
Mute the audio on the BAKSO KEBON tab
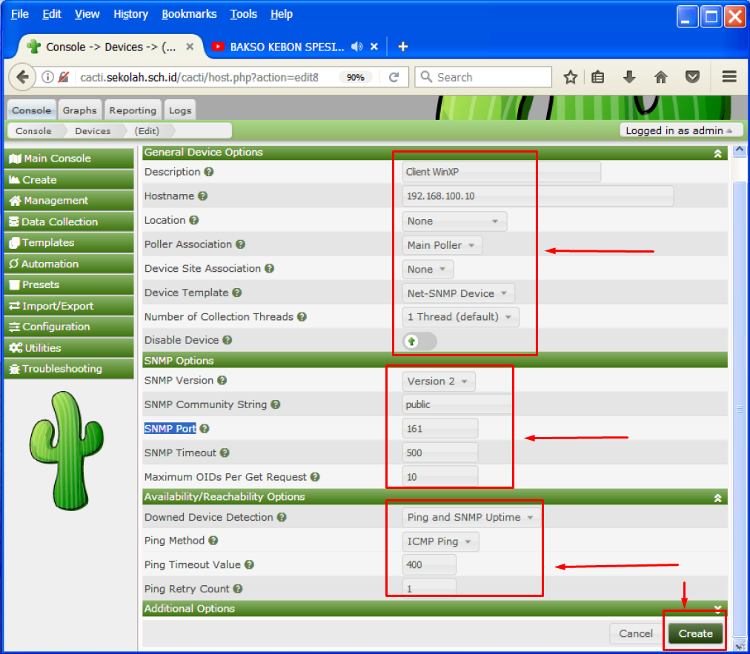pyautogui.click(x=357, y=47)
